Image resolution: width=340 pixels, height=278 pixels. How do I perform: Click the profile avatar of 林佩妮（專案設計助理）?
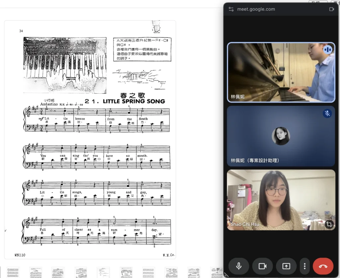[281, 136]
